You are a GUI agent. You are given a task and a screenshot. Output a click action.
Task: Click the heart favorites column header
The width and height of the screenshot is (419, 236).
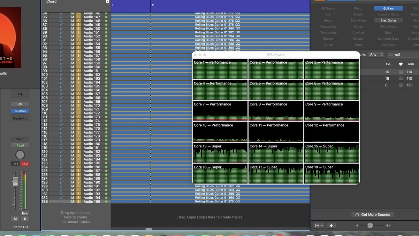(401, 64)
